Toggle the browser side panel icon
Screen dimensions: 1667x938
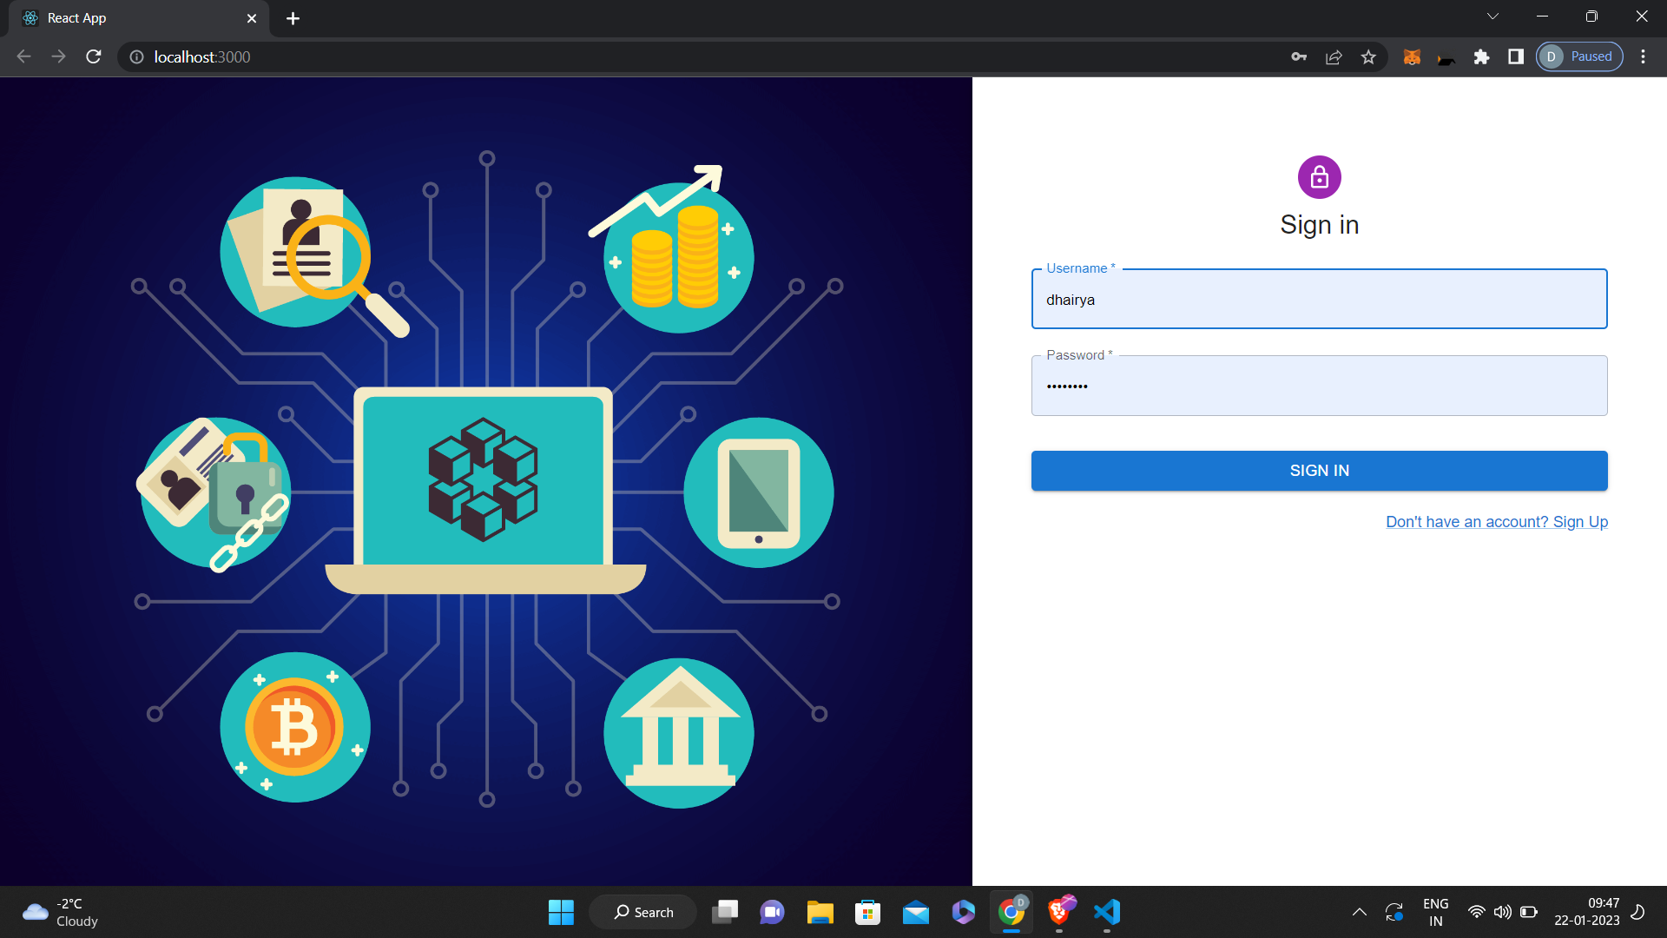coord(1516,57)
